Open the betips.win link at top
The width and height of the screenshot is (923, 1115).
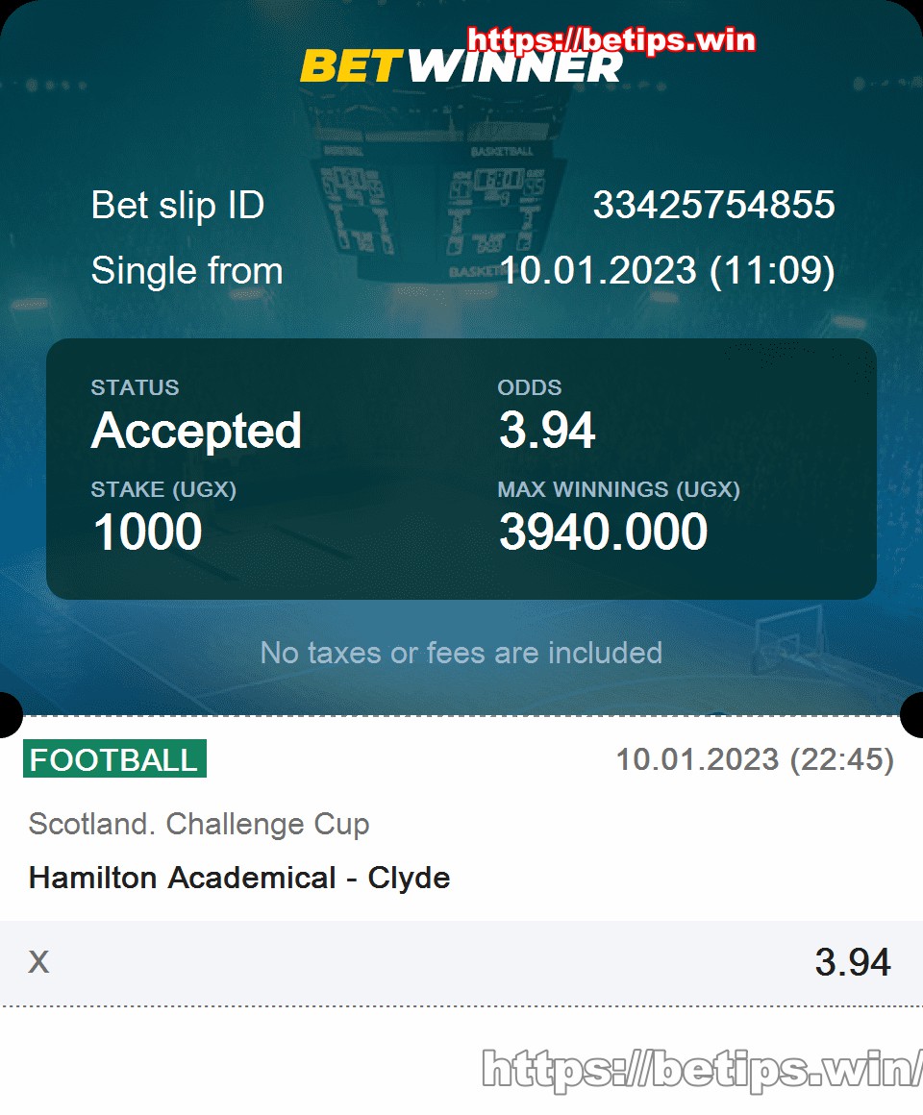point(611,39)
